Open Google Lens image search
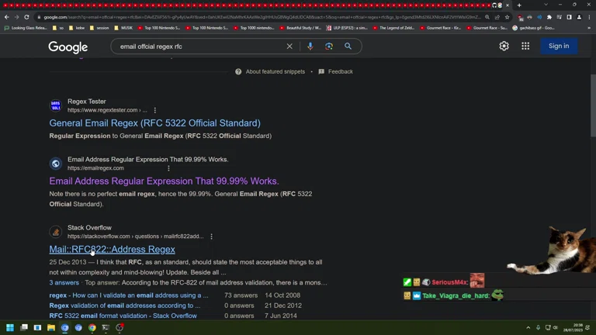 click(x=329, y=47)
